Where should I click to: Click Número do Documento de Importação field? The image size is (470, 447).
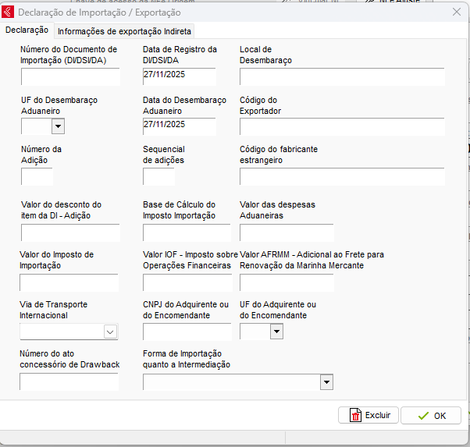coord(70,76)
